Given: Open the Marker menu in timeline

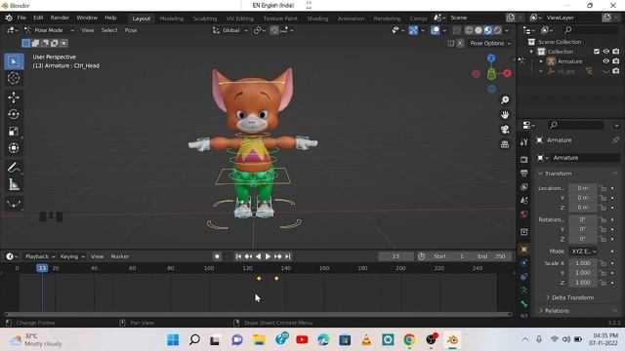Looking at the screenshot, I should pyautogui.click(x=119, y=256).
